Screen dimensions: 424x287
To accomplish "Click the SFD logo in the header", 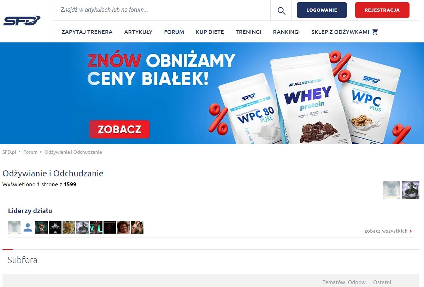I will 22,21.
